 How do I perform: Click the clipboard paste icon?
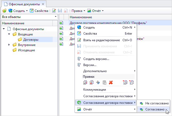pyautogui.click(x=104, y=82)
